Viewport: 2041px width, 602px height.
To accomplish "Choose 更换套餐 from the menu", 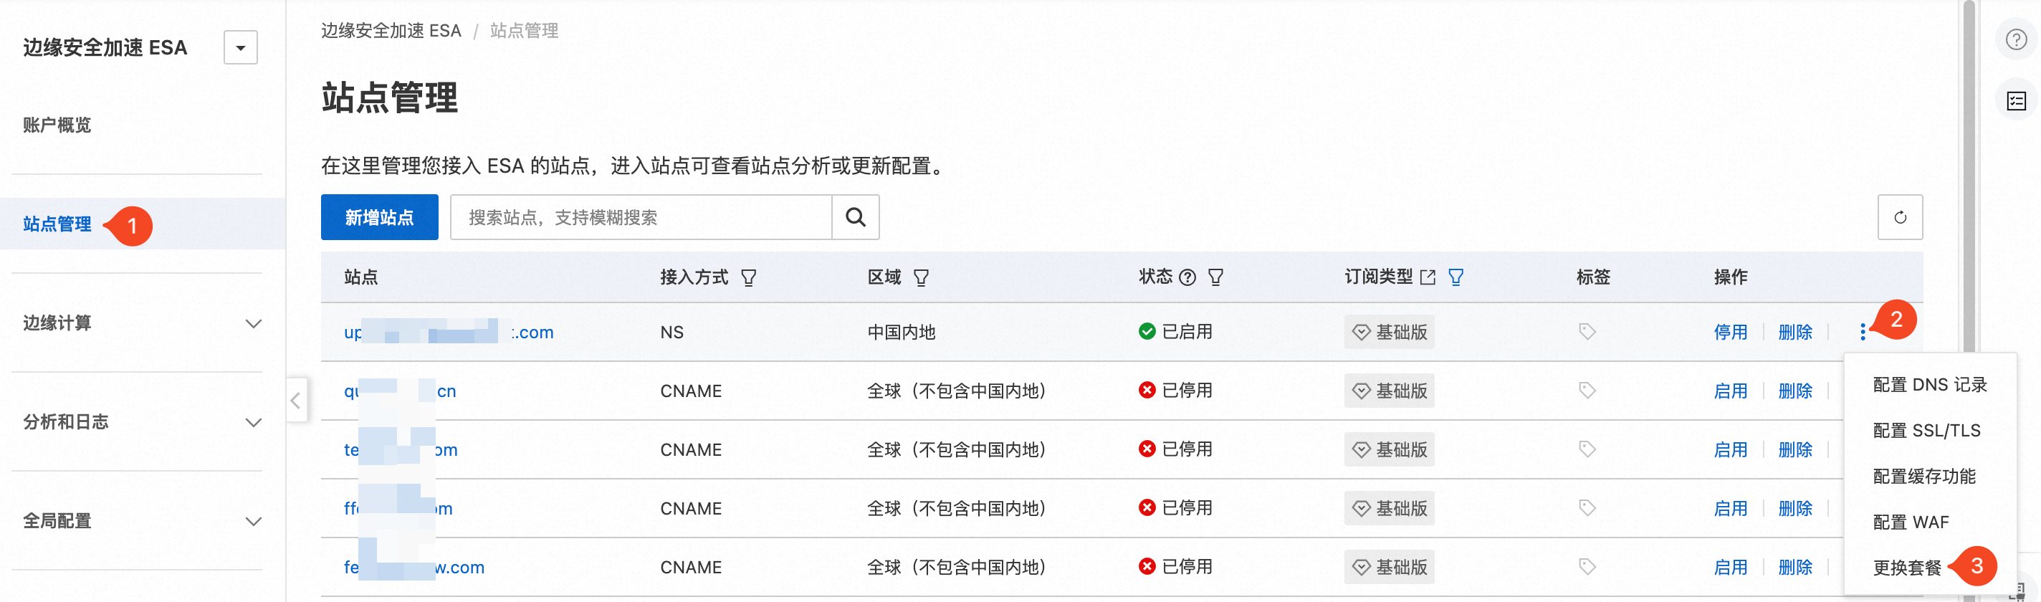I will [x=1907, y=568].
